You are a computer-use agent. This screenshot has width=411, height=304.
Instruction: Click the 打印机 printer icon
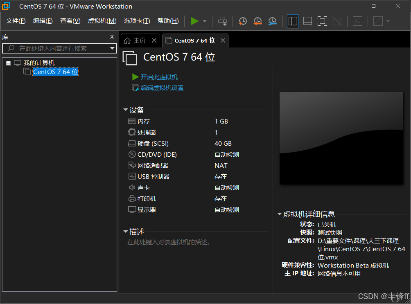click(x=132, y=199)
